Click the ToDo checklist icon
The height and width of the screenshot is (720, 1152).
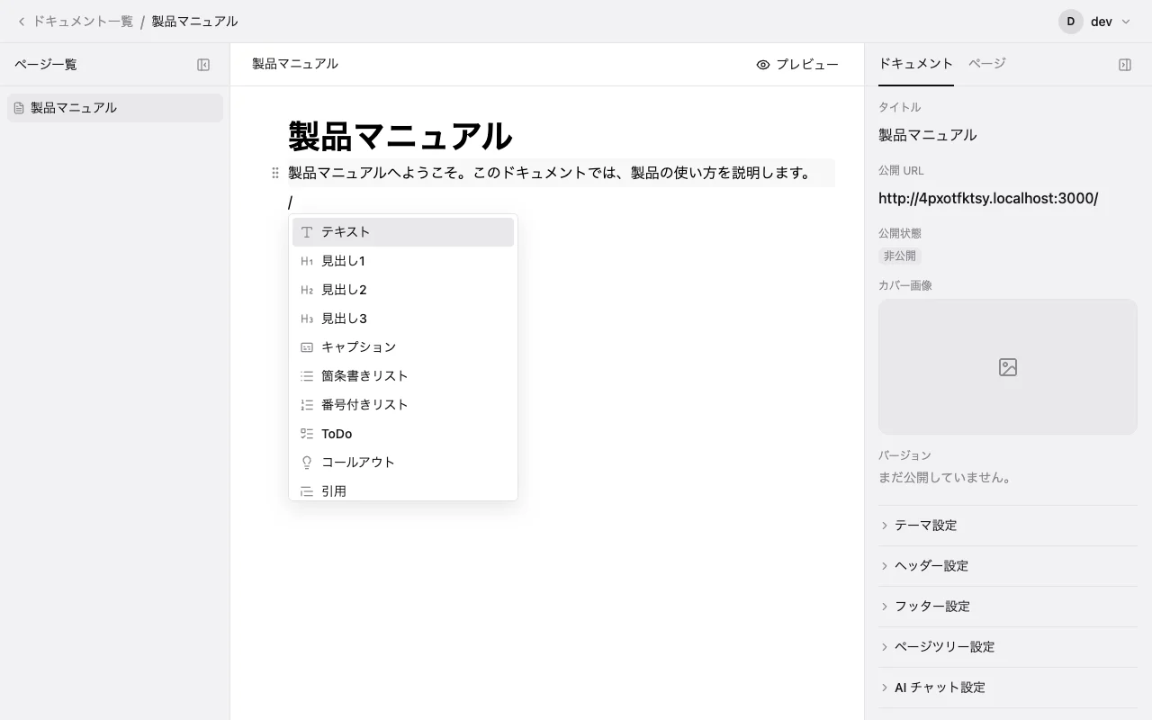(307, 434)
